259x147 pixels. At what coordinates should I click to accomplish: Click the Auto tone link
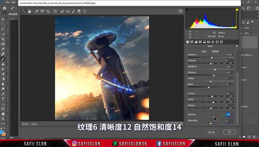[204, 51]
